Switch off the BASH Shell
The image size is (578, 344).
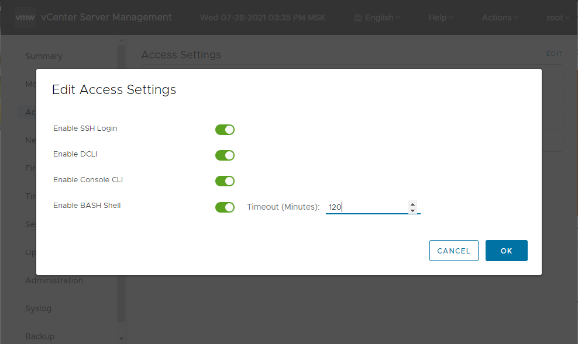pos(225,207)
